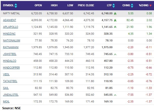Click the up caret beside JSWSTEEL LTP
The height and width of the screenshot is (111, 154).
click(x=115, y=54)
